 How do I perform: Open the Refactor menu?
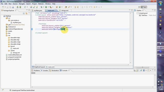tap(41, 4)
